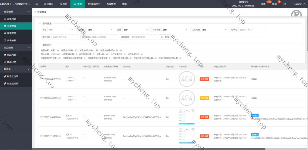Open the 系统管理 top navigation tab

click(111, 4)
